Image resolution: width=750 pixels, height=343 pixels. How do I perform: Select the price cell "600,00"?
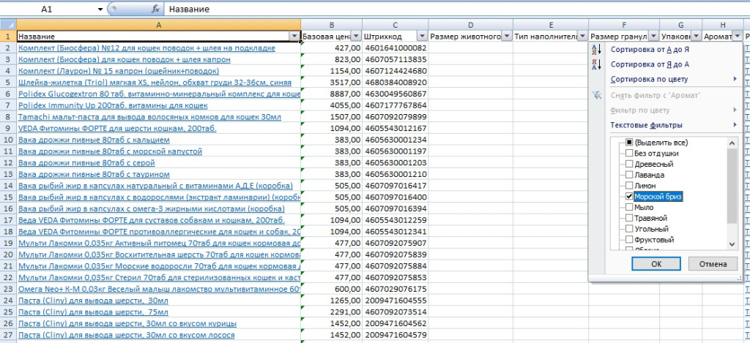332,289
